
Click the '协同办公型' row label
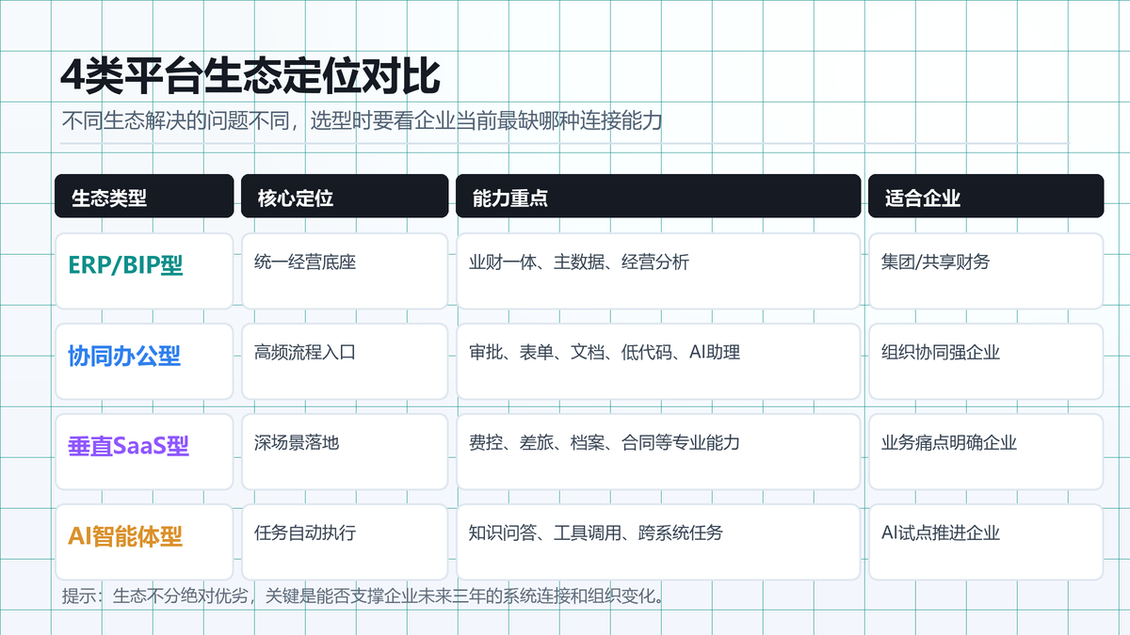coord(144,361)
